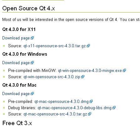Click external icon after mac-opensource-4.3.0.dmg link
Screen dimensions: 140x127
click(91, 101)
